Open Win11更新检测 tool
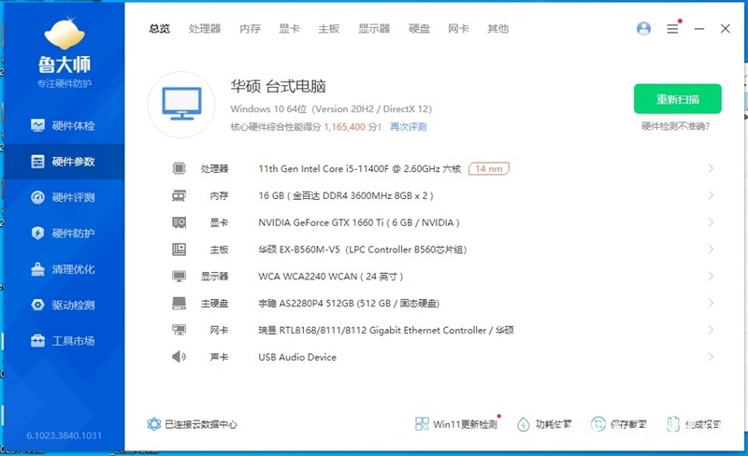This screenshot has width=748, height=456. [457, 423]
